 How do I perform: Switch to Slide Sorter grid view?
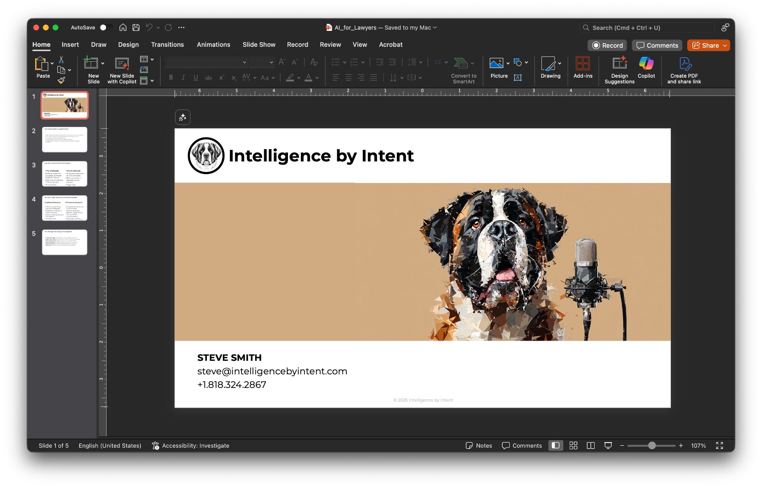(573, 446)
